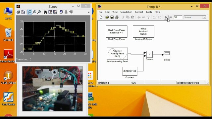Start the simulation

166,17
